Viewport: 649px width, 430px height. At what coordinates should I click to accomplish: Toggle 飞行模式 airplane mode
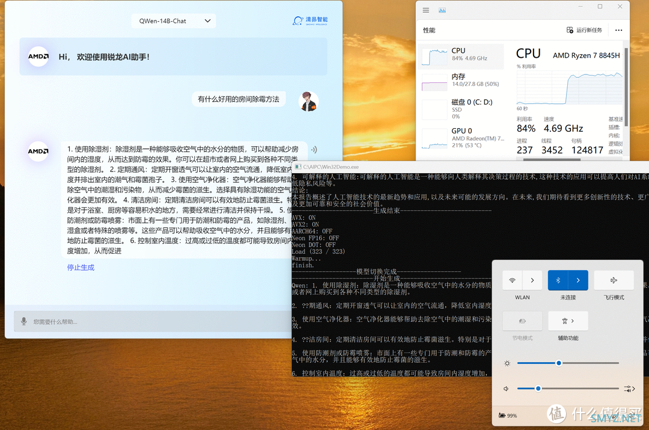[x=614, y=280]
